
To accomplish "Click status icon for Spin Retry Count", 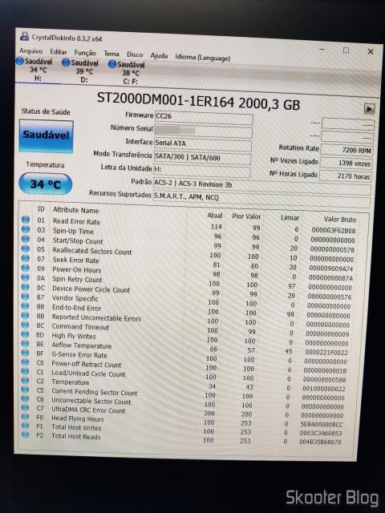I will (x=26, y=277).
